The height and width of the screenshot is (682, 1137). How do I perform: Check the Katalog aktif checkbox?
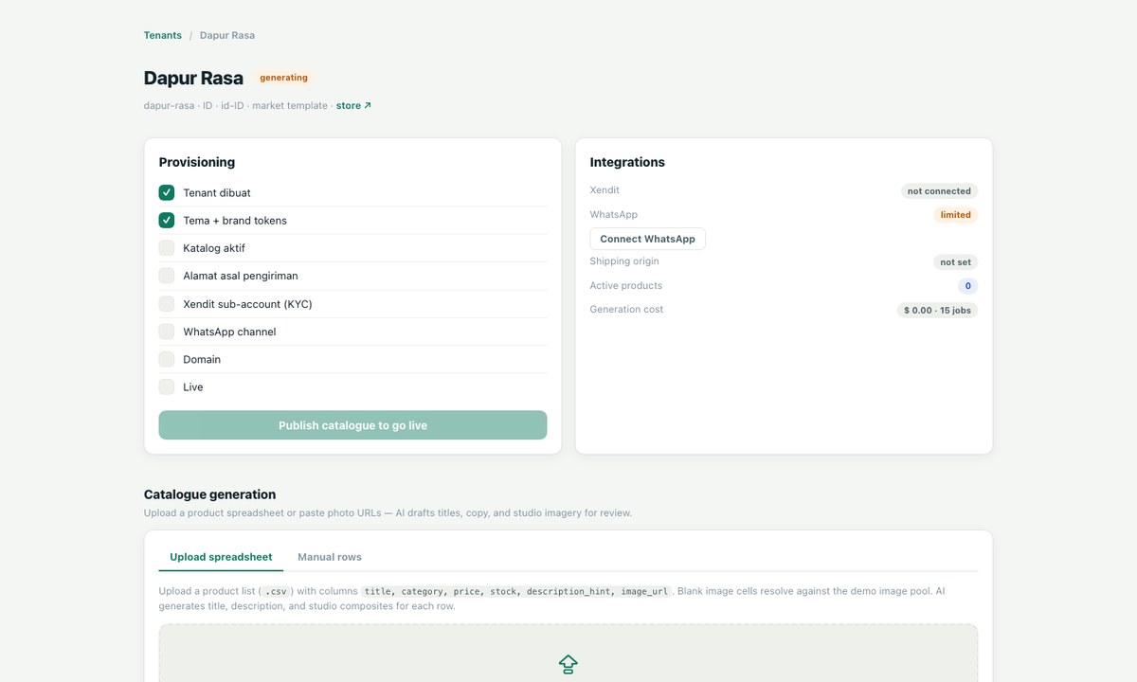coord(167,248)
